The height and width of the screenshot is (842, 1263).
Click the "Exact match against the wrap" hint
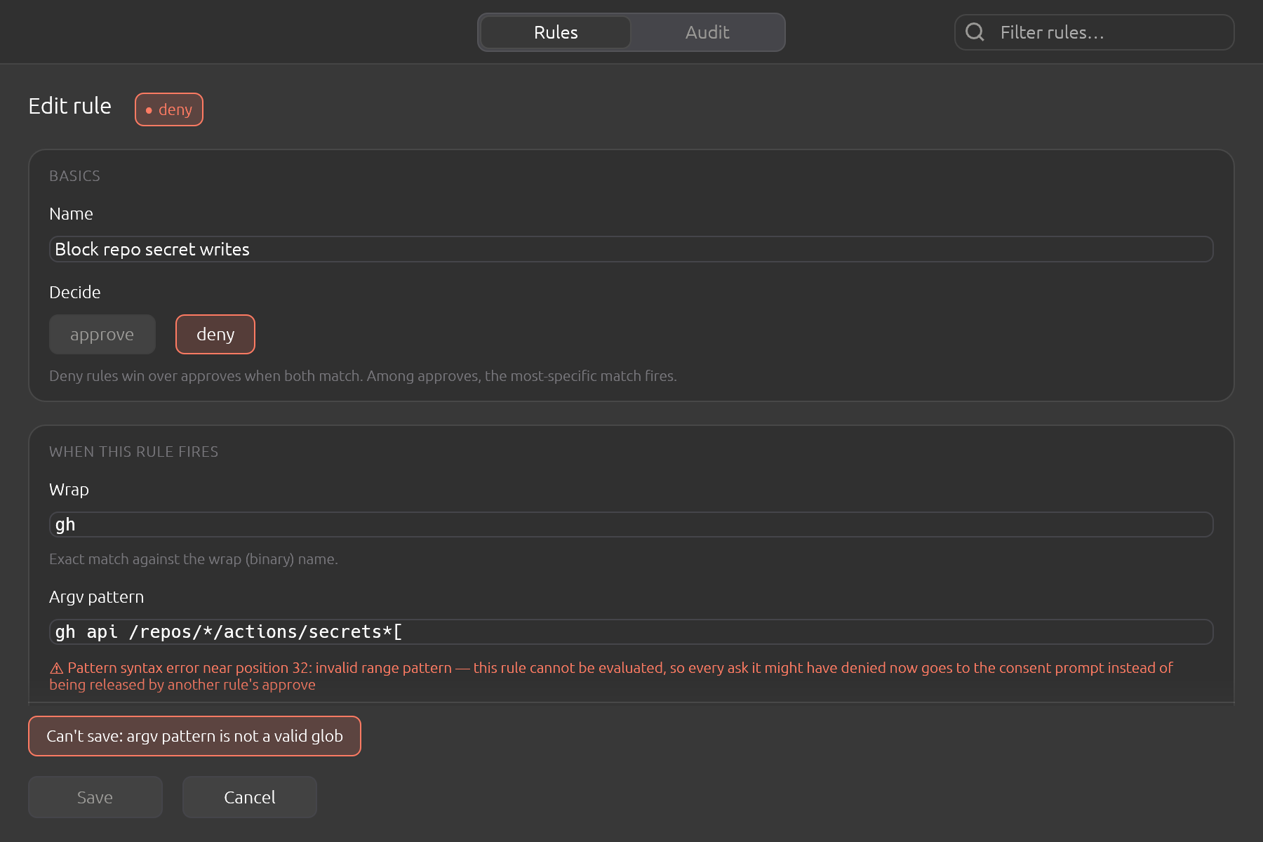194,559
